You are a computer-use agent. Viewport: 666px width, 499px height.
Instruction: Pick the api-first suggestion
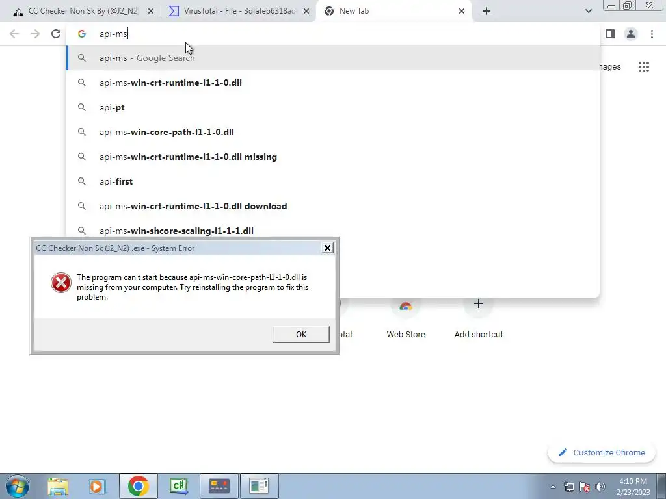(332, 181)
